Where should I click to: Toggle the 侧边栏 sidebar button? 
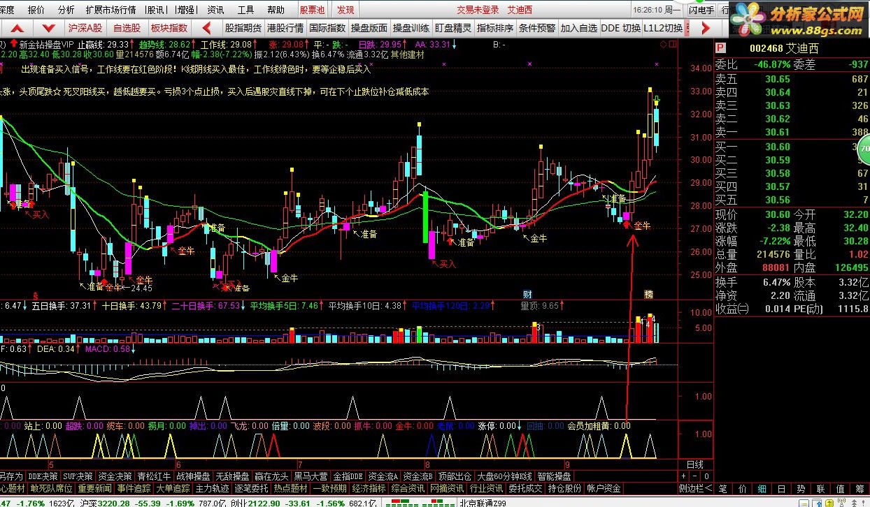pyautogui.click(x=694, y=488)
